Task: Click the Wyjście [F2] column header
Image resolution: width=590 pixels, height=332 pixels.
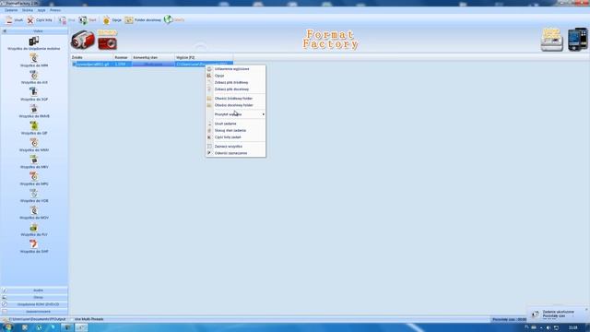Action: (204, 57)
